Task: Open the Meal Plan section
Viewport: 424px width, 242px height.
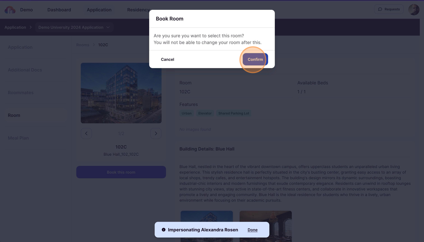Action: [x=18, y=138]
